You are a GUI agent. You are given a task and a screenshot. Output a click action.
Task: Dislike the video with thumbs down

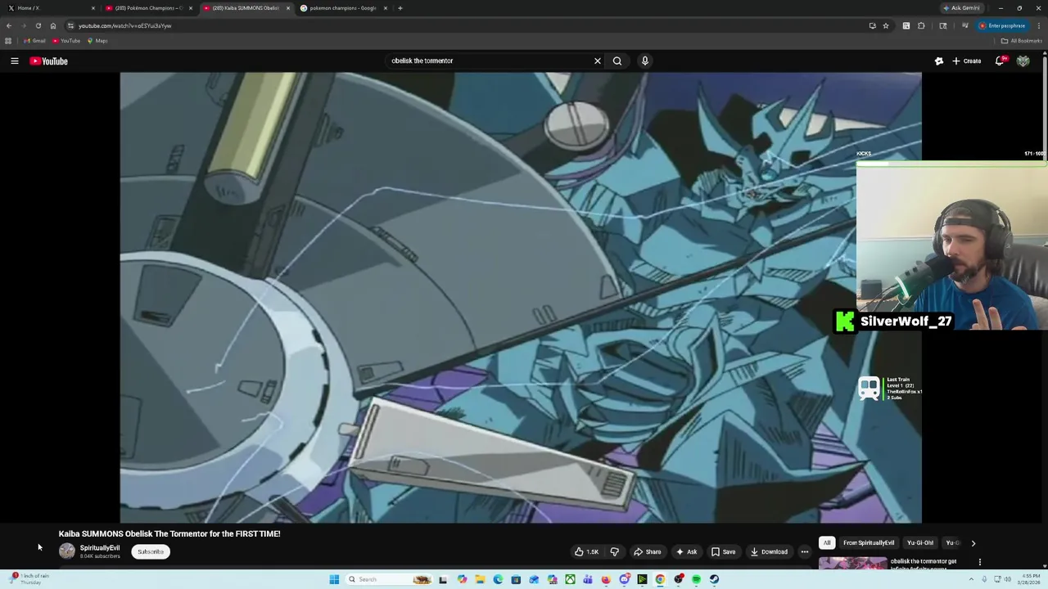pyautogui.click(x=615, y=551)
